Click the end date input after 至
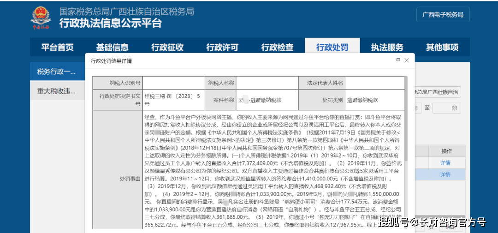498x233 pixels. [447, 108]
